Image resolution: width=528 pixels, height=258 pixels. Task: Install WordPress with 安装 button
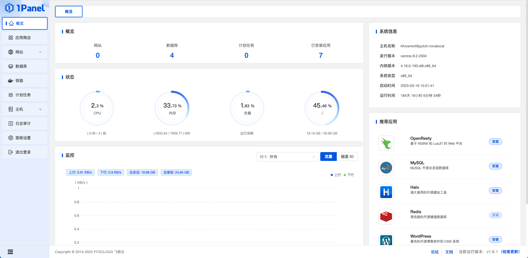tap(495, 240)
